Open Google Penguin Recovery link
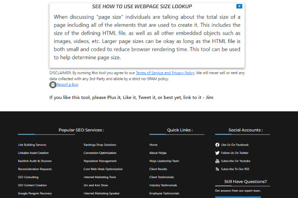298x198 pixels. (35, 194)
